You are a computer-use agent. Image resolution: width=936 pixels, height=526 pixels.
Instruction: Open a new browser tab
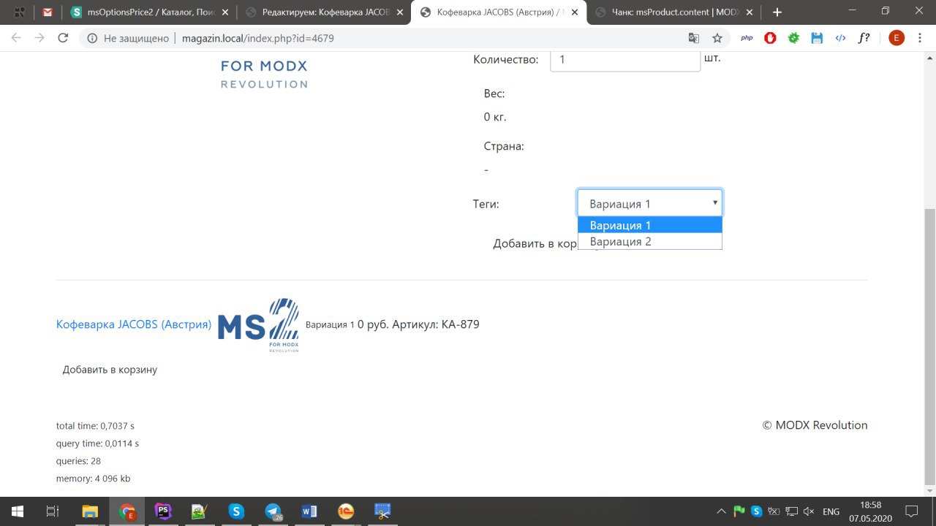point(777,12)
